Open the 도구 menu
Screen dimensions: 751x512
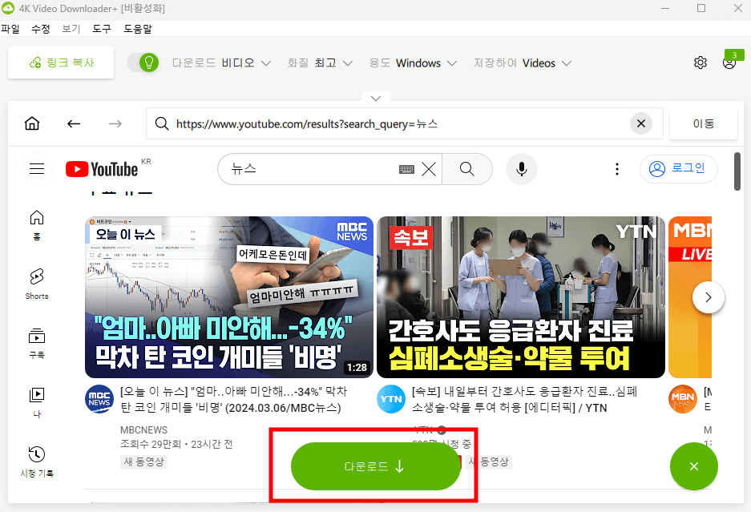[102, 29]
